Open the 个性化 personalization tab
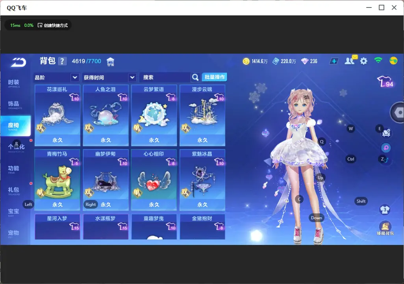The height and width of the screenshot is (284, 404). point(16,148)
